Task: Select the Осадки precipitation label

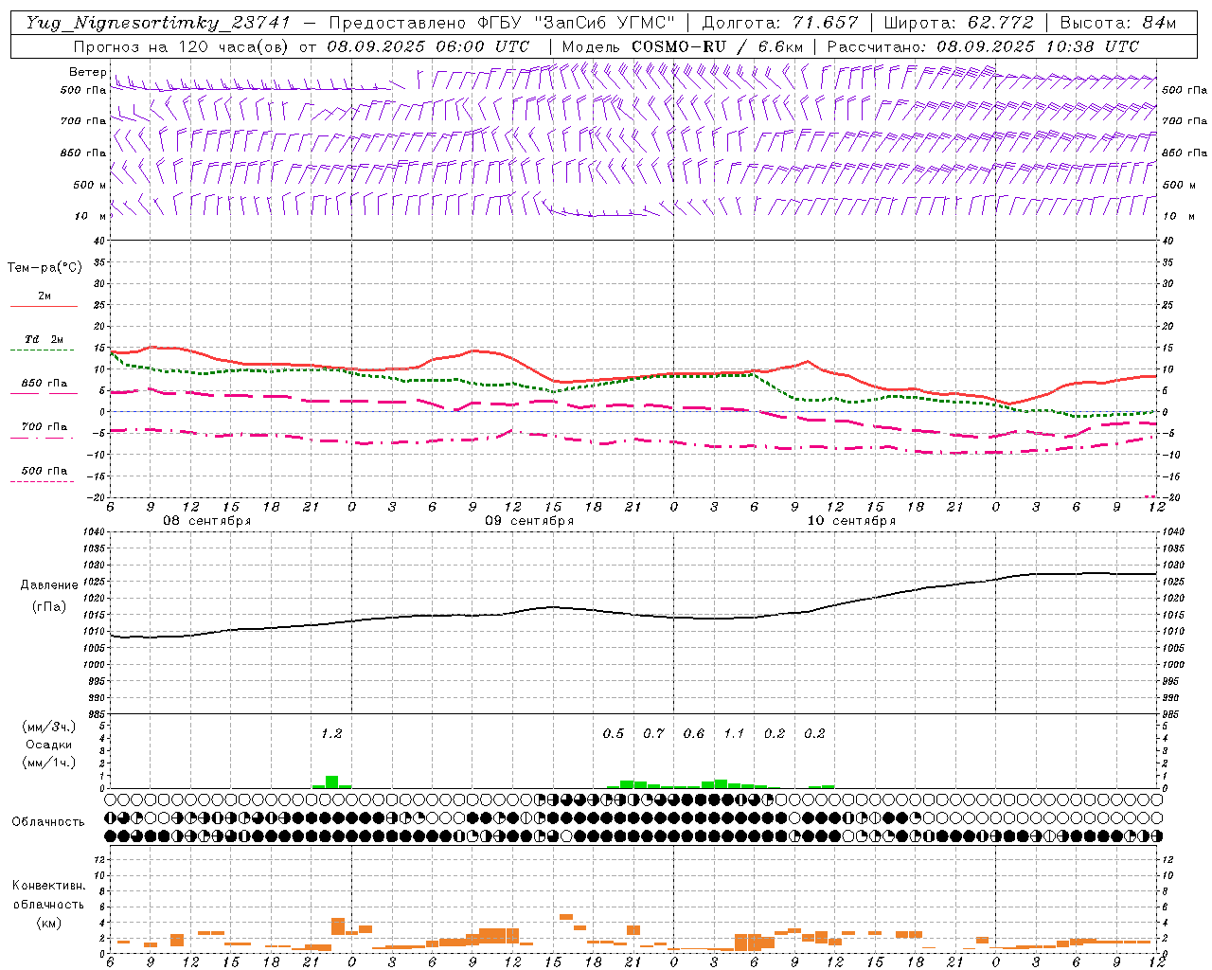Action: click(x=48, y=745)
